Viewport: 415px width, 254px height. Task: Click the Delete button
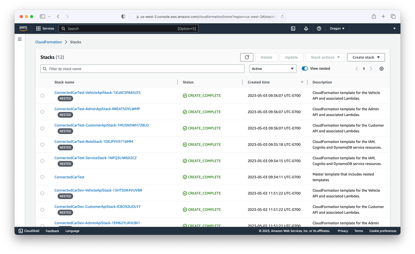tap(266, 57)
